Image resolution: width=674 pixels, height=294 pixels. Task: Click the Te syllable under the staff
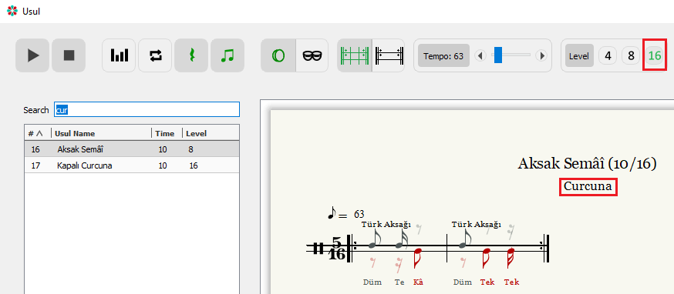(x=399, y=282)
